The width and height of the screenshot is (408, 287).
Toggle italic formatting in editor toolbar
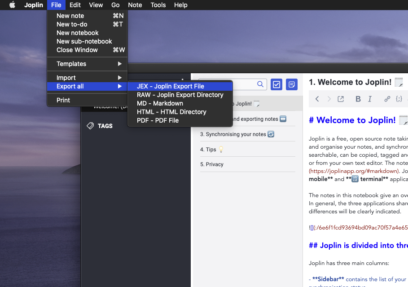coord(370,99)
